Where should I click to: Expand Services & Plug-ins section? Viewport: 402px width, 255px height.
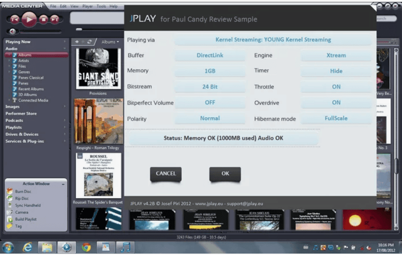65,141
